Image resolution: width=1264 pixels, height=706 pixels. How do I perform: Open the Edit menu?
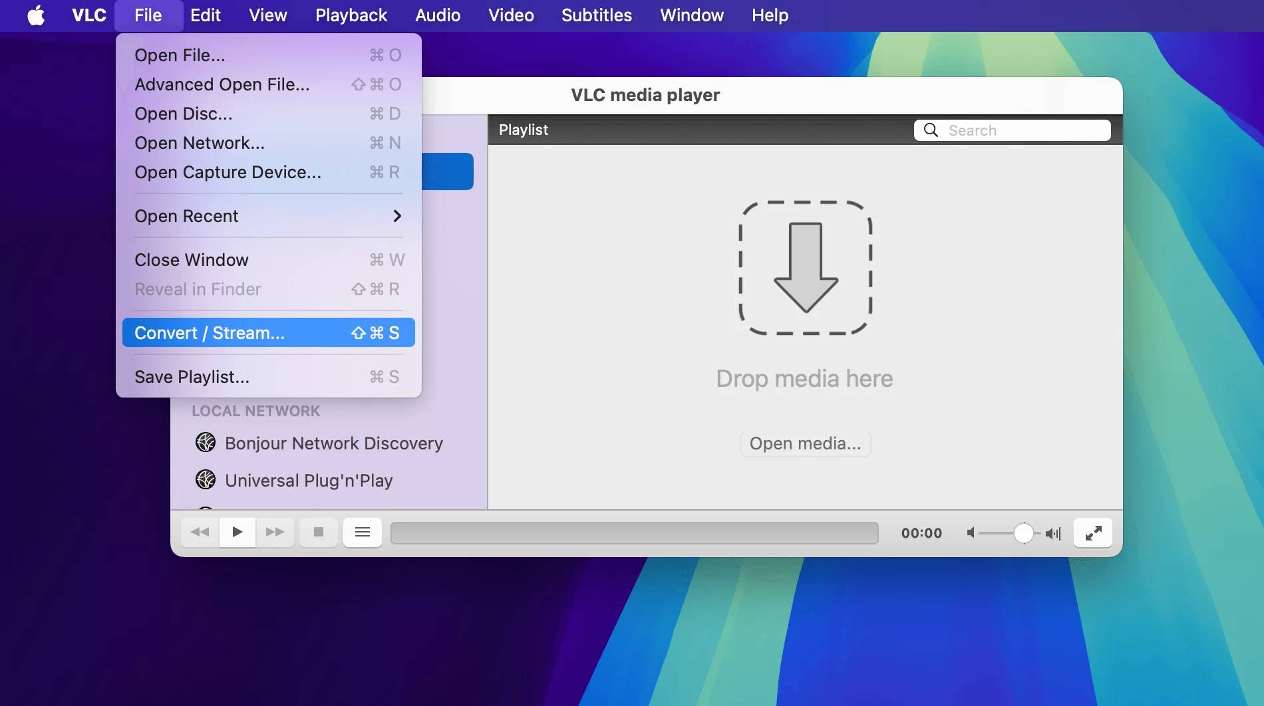pyautogui.click(x=205, y=15)
